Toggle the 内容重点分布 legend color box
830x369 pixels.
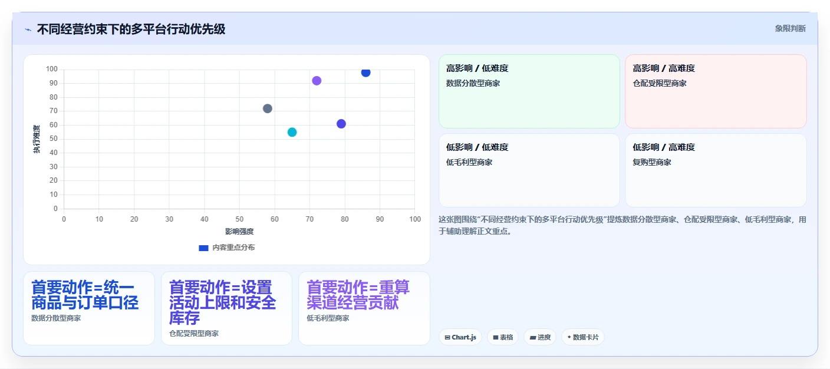(203, 248)
